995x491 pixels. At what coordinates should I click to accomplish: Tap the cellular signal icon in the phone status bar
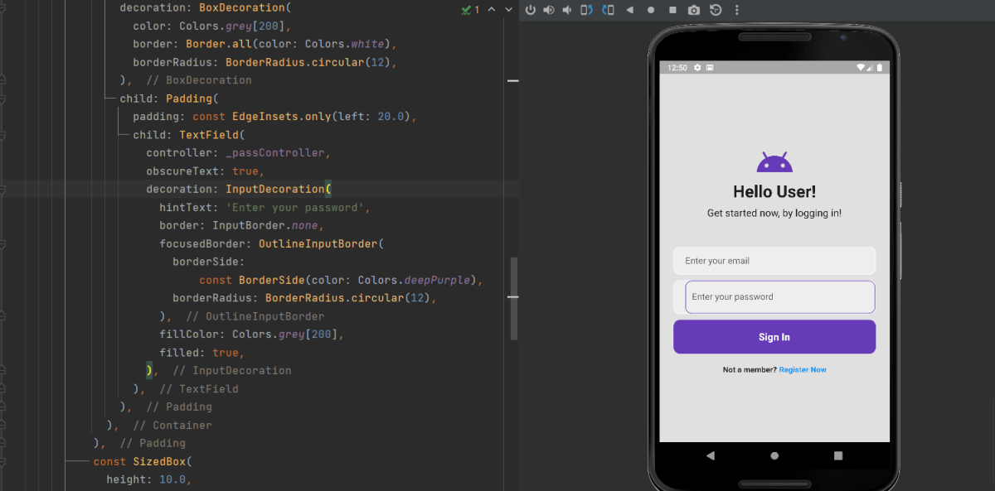tap(870, 68)
